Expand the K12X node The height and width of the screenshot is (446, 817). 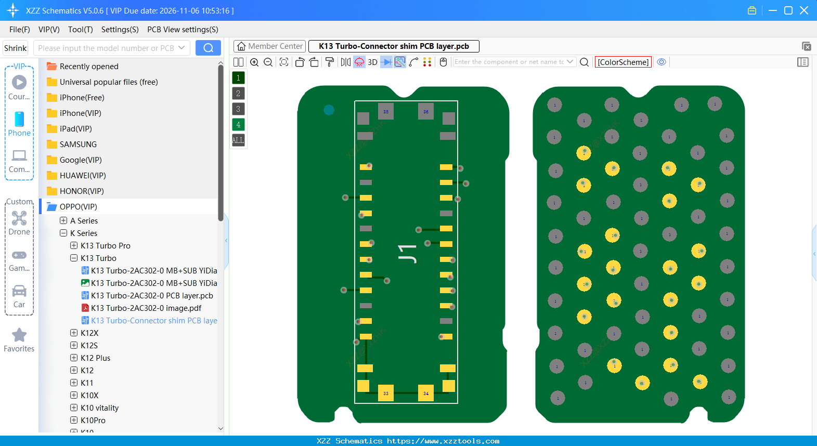pos(74,333)
